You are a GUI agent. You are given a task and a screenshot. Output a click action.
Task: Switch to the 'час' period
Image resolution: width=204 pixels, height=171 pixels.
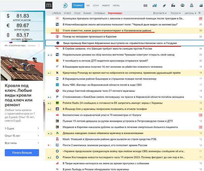(88, 5)
